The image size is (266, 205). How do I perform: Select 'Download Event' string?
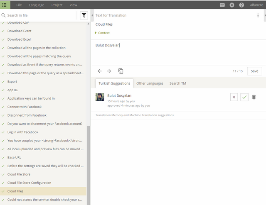[43, 31]
